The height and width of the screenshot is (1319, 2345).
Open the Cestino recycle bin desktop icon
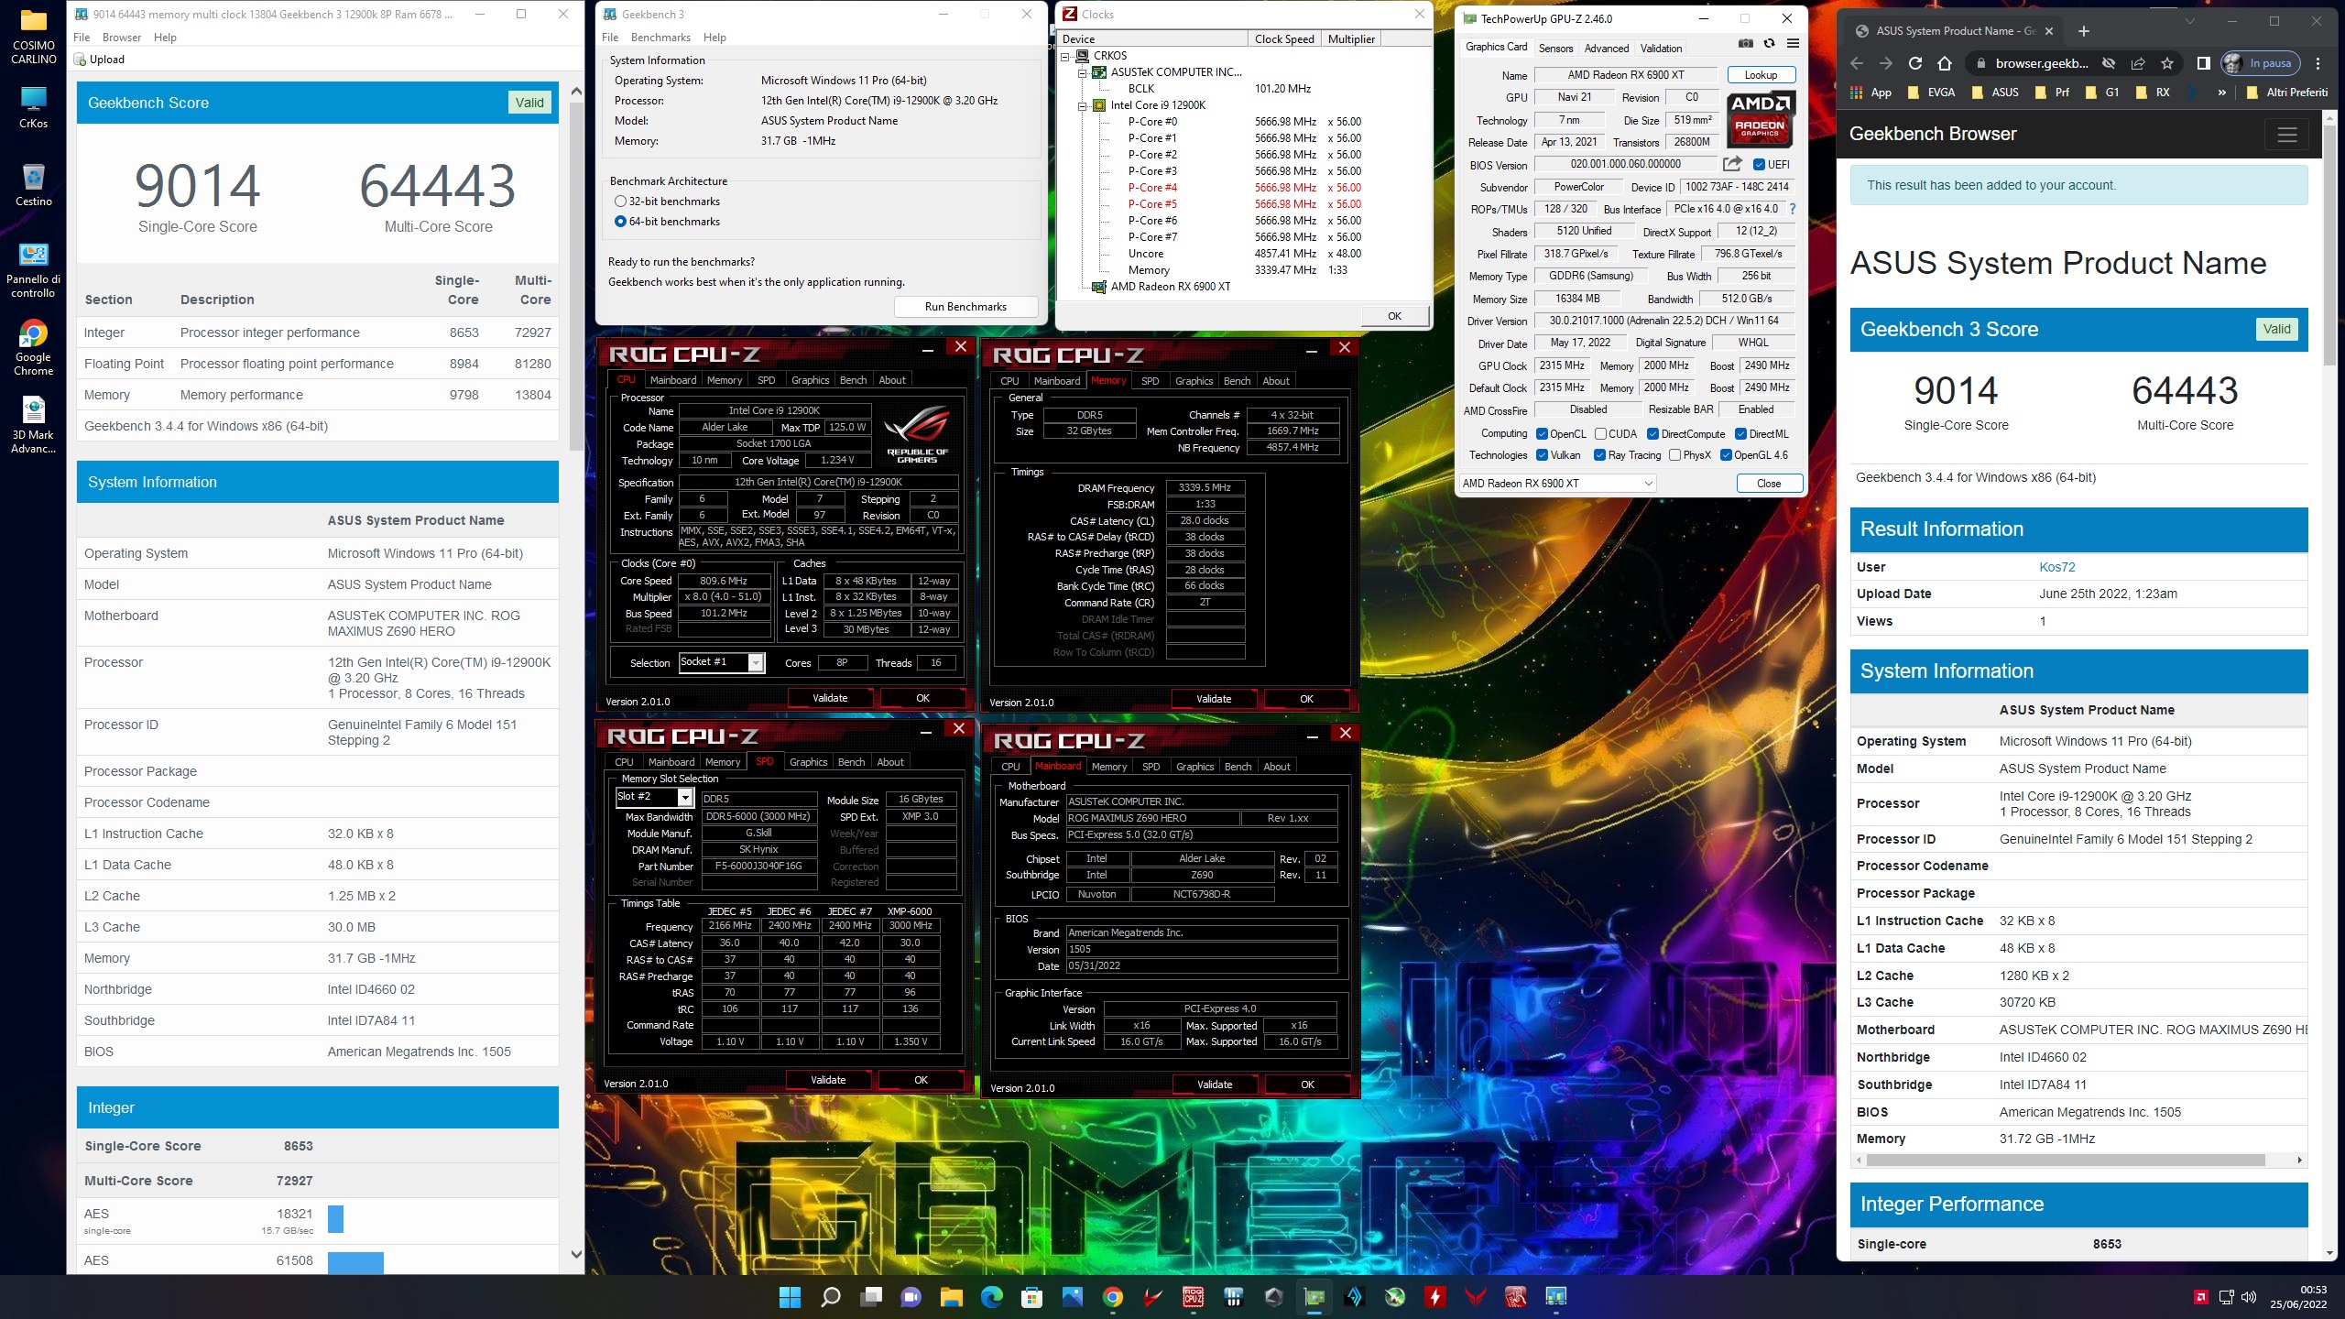coord(34,183)
